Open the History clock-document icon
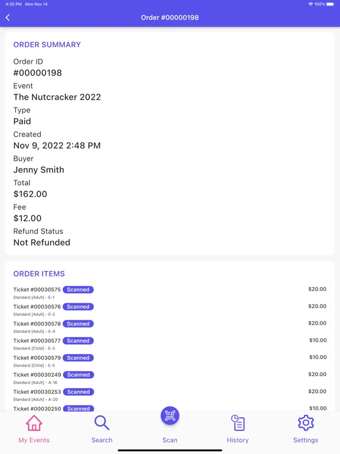Screen dimensions: 340x454 [x=238, y=423]
